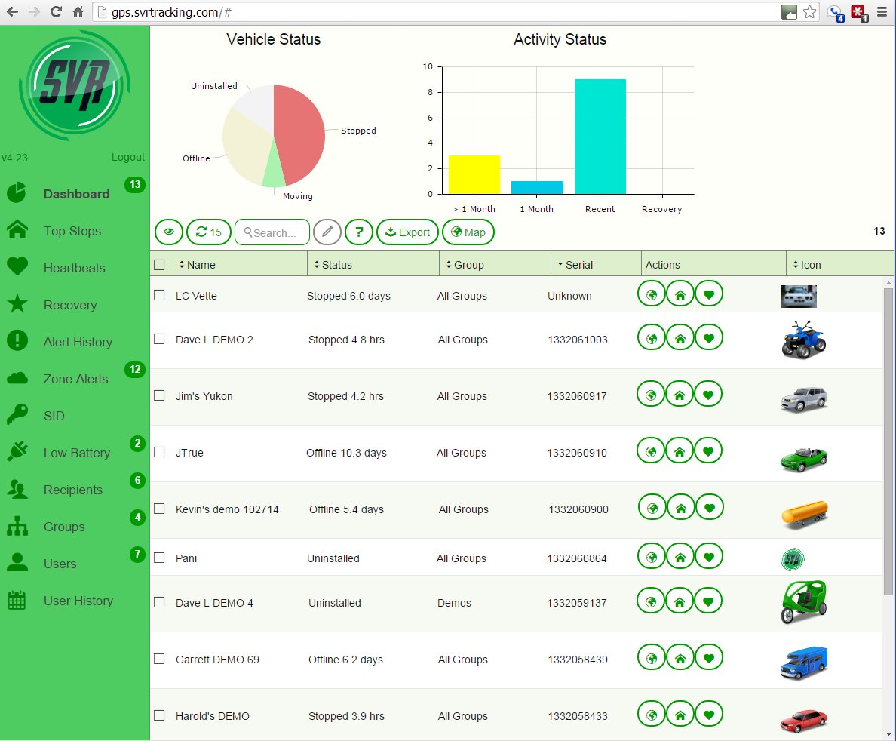Click the SVR logo
This screenshot has width=896, height=741.
click(74, 86)
